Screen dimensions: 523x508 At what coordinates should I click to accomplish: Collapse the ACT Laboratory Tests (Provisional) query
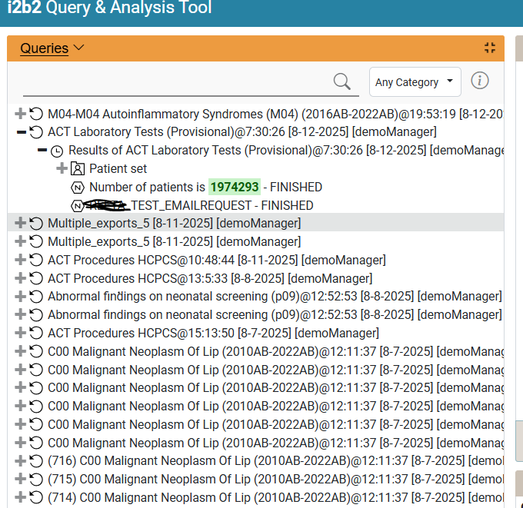(x=21, y=132)
